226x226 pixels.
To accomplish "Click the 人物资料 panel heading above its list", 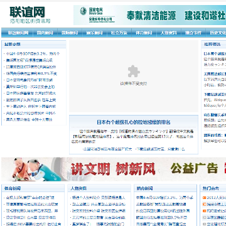I will [x=78, y=188].
